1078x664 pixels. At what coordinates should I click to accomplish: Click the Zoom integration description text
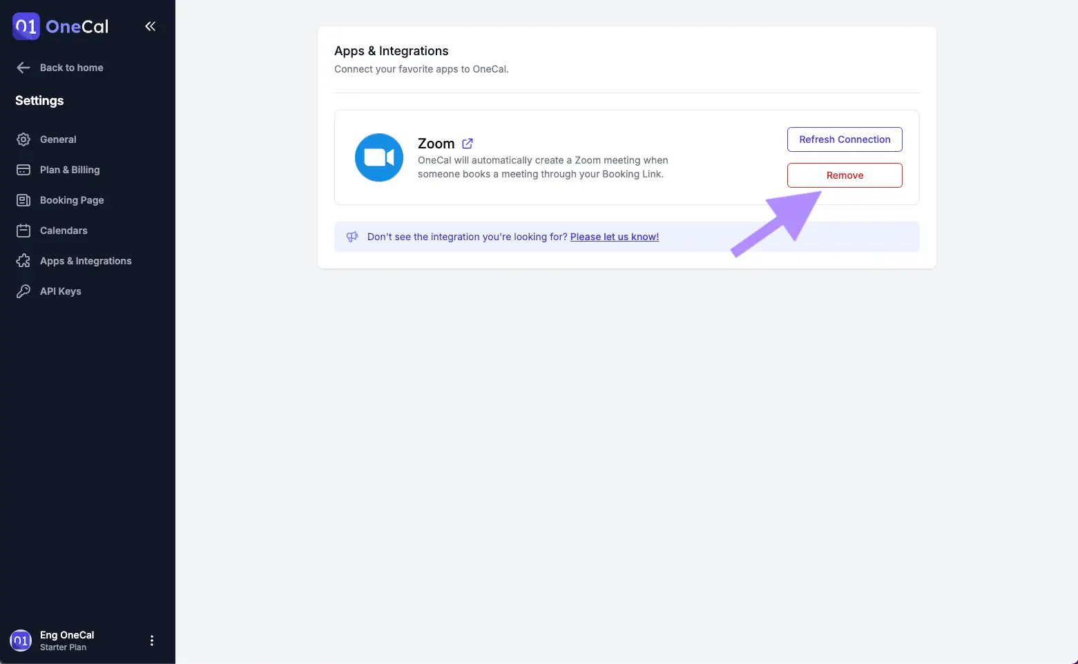point(543,167)
